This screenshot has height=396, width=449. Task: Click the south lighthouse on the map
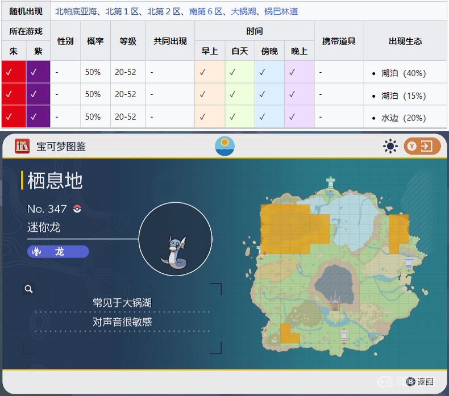pos(344,336)
